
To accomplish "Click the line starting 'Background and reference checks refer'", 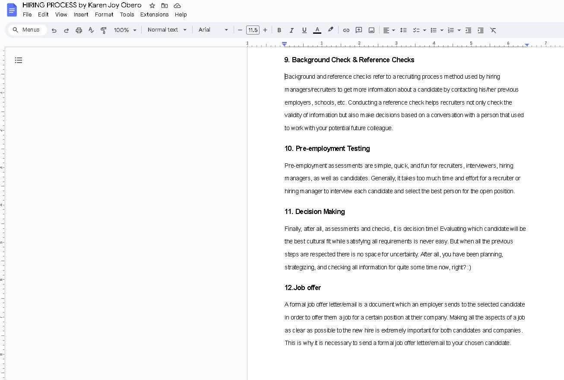I will point(392,77).
